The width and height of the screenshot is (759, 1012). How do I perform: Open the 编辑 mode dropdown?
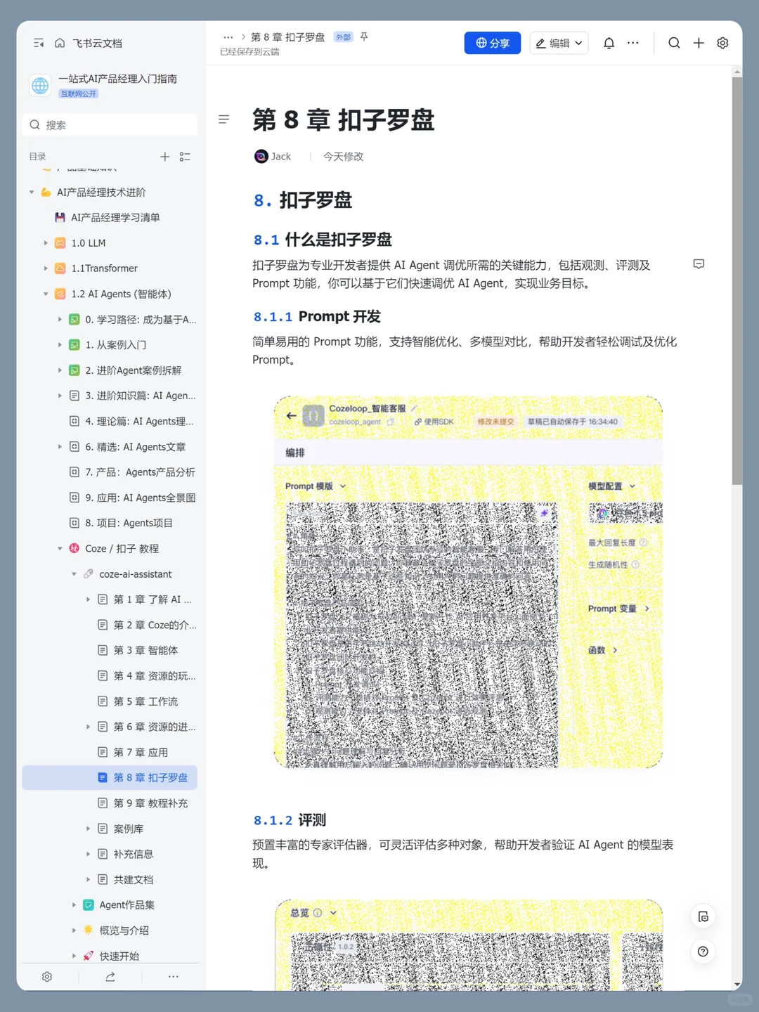pyautogui.click(x=559, y=43)
